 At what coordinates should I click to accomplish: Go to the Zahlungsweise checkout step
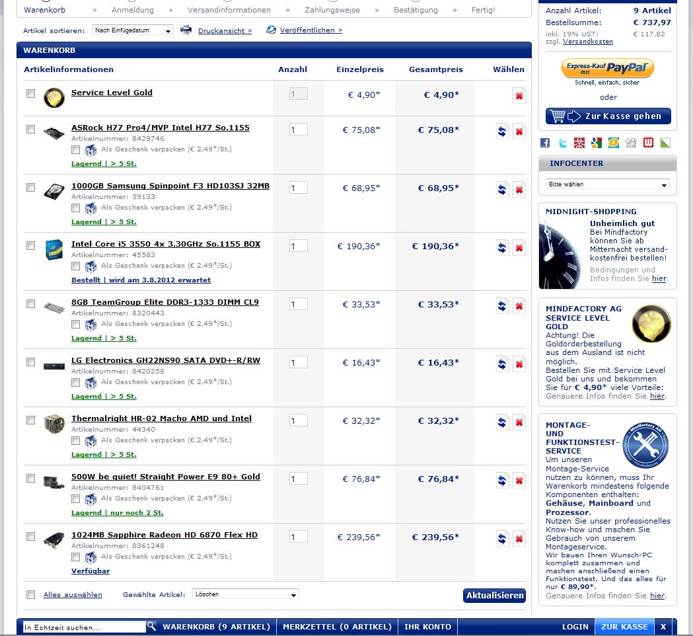[x=332, y=10]
